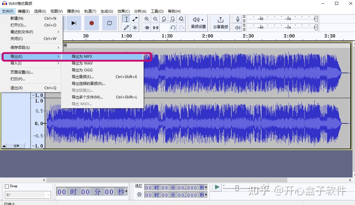Choose 新建(N) in the File menu

click(x=31, y=18)
